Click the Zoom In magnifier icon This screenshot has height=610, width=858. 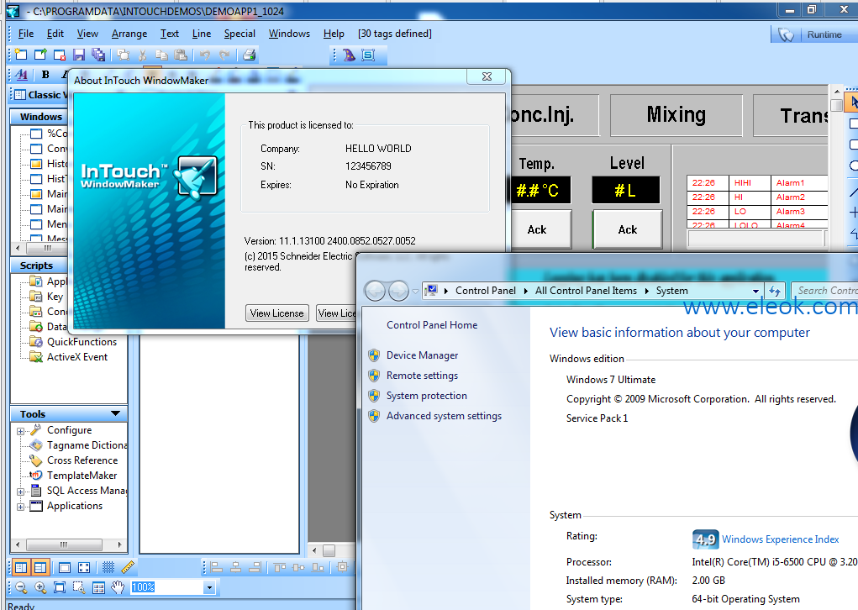[40, 587]
